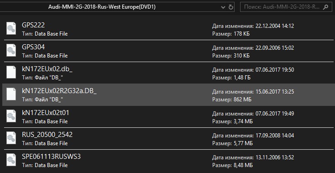Select the RUS_20500_2542 file name
The image size is (335, 173).
pyautogui.click(x=47, y=135)
